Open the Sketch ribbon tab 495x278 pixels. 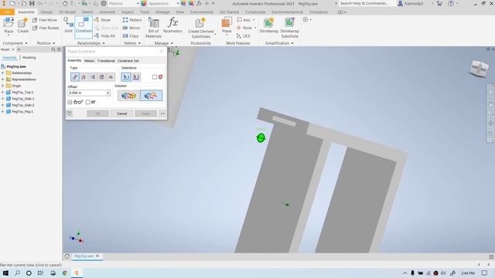[x=87, y=12]
